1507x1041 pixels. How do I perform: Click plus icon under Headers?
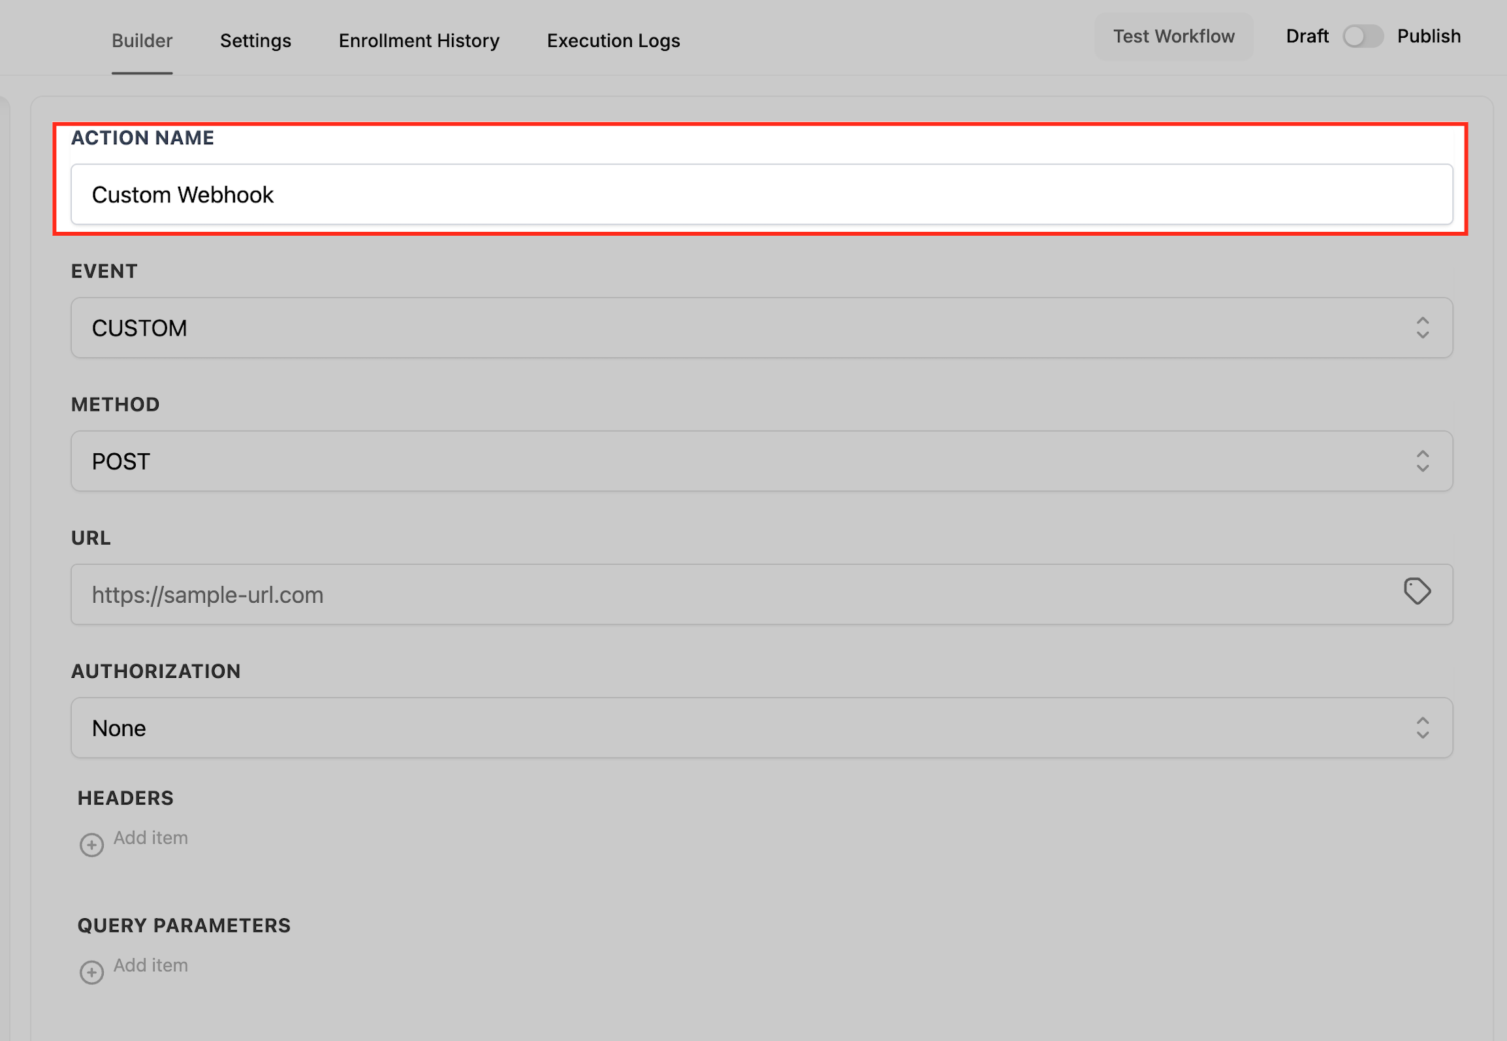point(91,844)
